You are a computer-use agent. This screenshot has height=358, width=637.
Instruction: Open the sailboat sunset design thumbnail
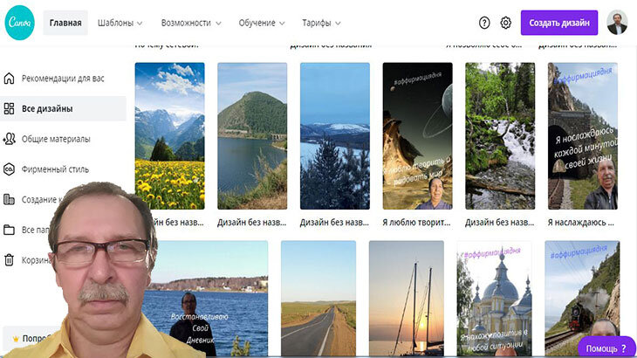407,299
